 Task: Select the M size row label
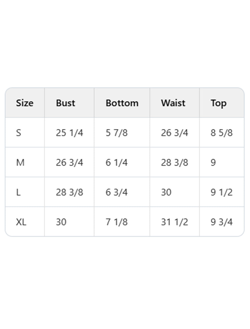click(x=20, y=163)
